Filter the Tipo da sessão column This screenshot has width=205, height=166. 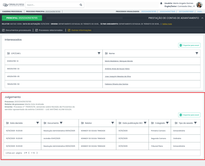(195, 123)
